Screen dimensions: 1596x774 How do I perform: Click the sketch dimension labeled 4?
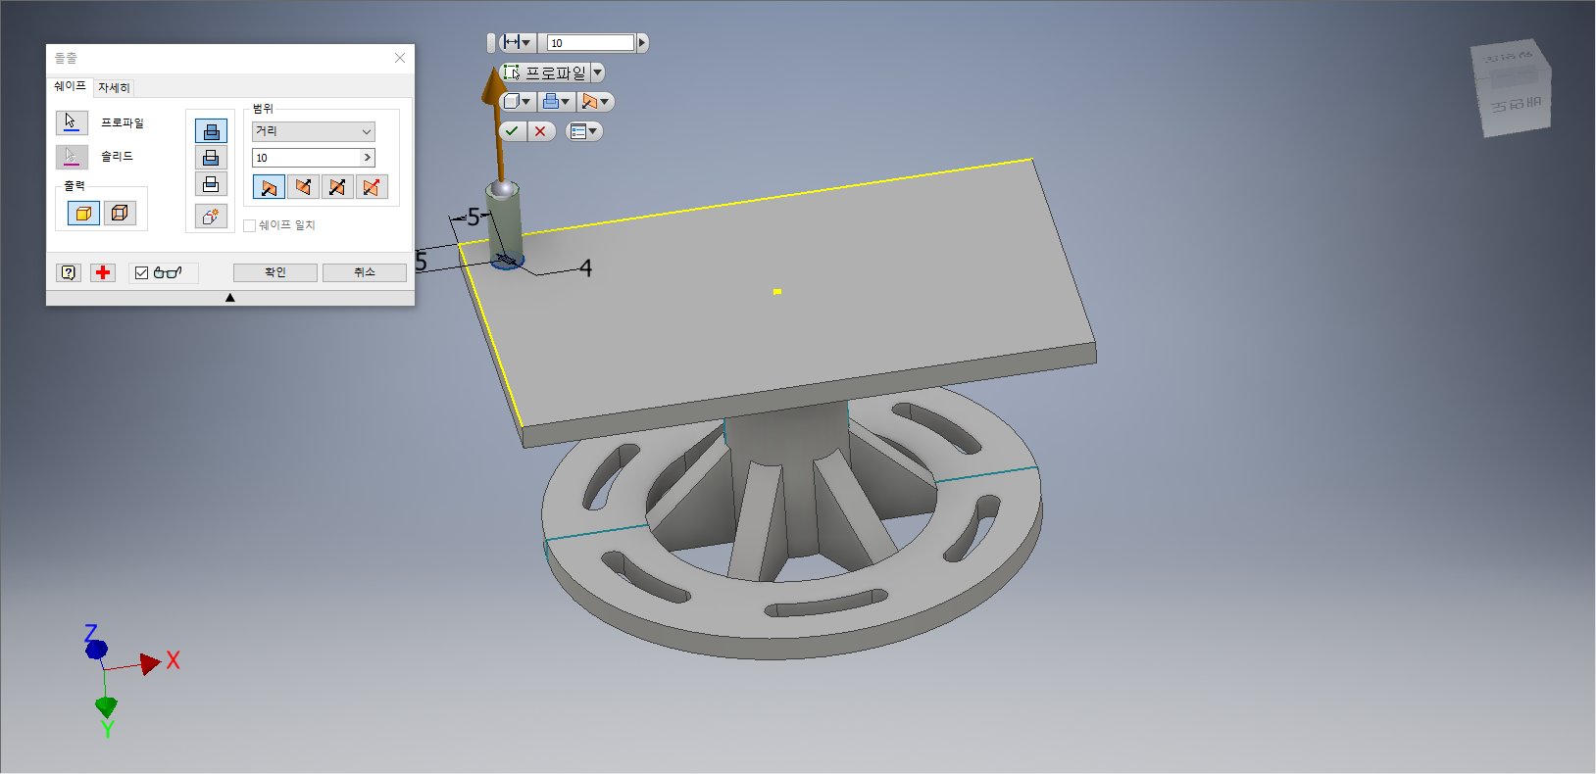coord(585,267)
